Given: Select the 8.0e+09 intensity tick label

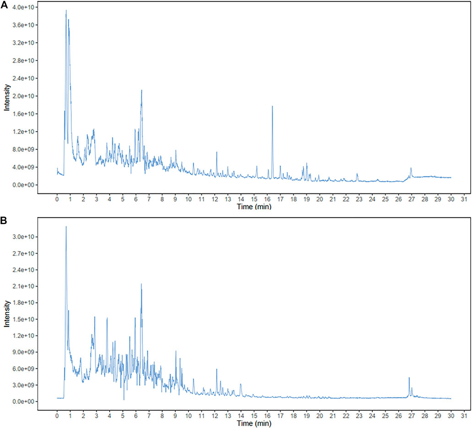Looking at the screenshot, I should click(x=24, y=150).
